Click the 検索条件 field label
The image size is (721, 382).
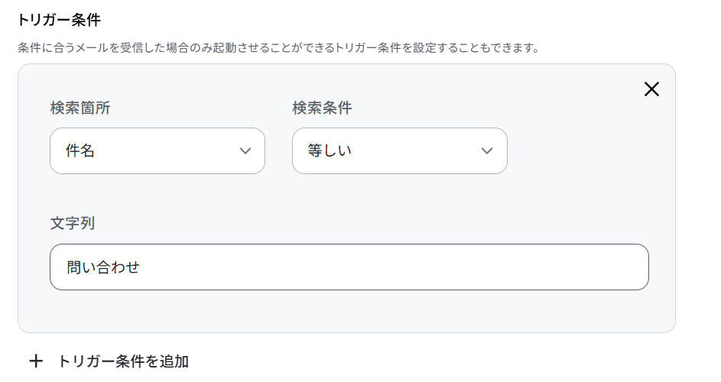click(322, 108)
